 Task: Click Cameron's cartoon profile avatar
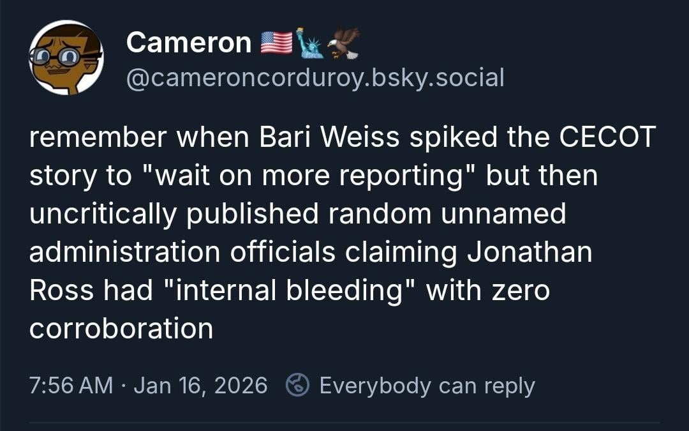(x=66, y=58)
